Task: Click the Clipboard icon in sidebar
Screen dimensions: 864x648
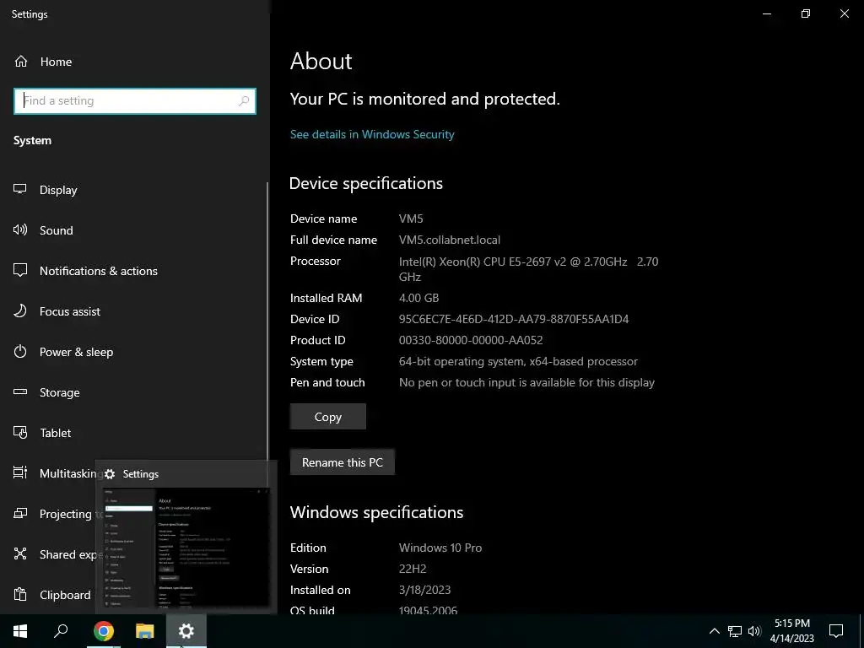Action: tap(20, 595)
